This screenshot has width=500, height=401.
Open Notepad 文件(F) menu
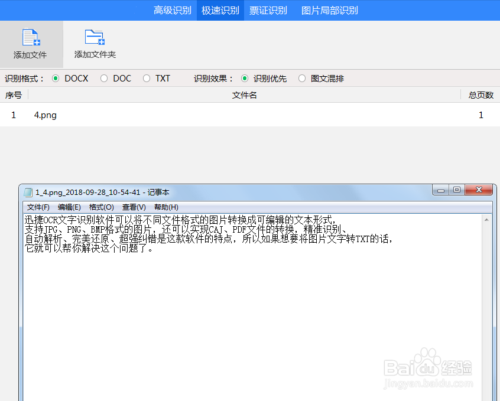click(38, 207)
